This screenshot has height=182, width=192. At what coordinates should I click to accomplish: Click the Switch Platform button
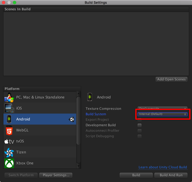pyautogui.click(x=21, y=175)
